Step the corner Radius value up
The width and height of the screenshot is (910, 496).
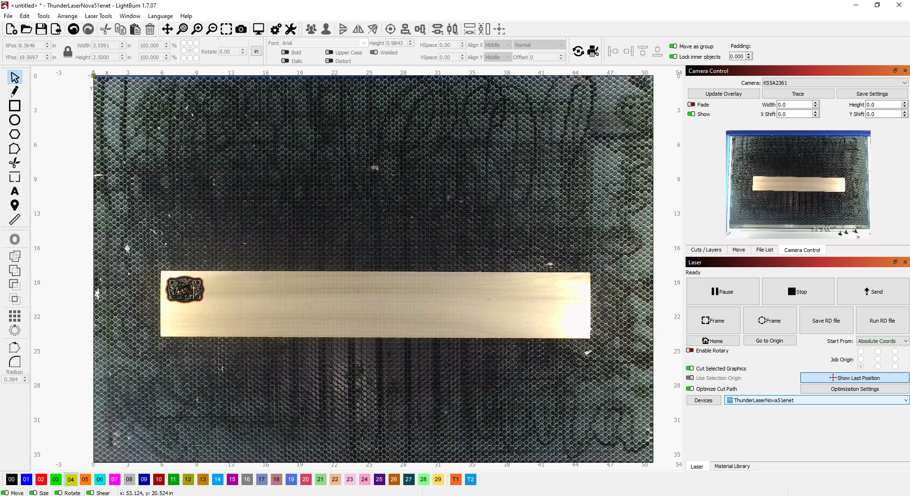(25, 378)
